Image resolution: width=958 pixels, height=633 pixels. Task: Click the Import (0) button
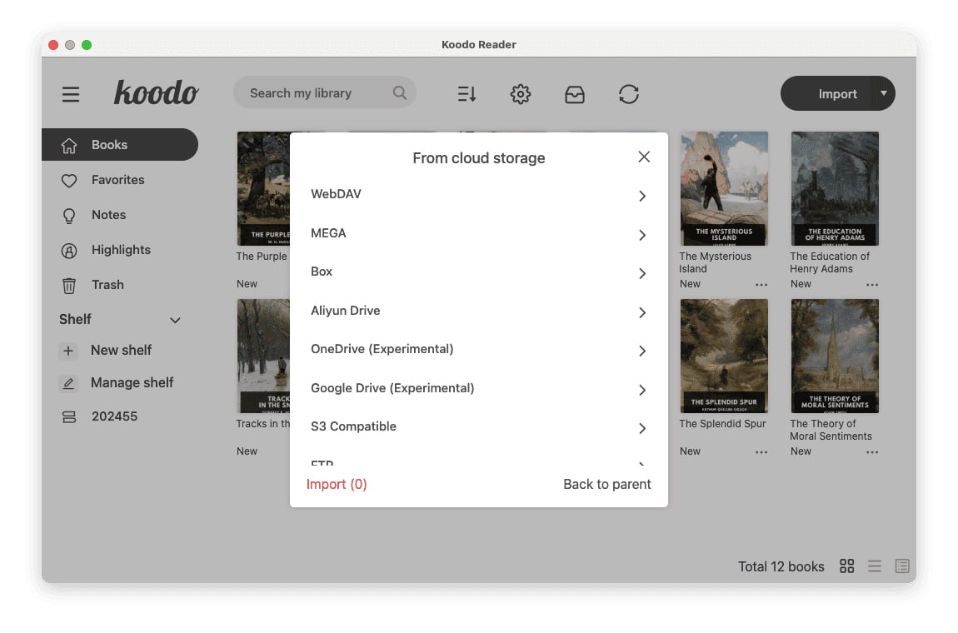(336, 485)
